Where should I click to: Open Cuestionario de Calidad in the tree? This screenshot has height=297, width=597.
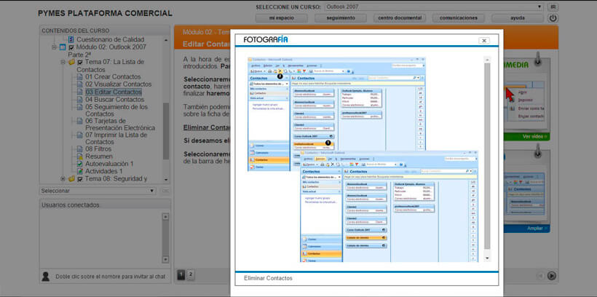[x=110, y=39]
